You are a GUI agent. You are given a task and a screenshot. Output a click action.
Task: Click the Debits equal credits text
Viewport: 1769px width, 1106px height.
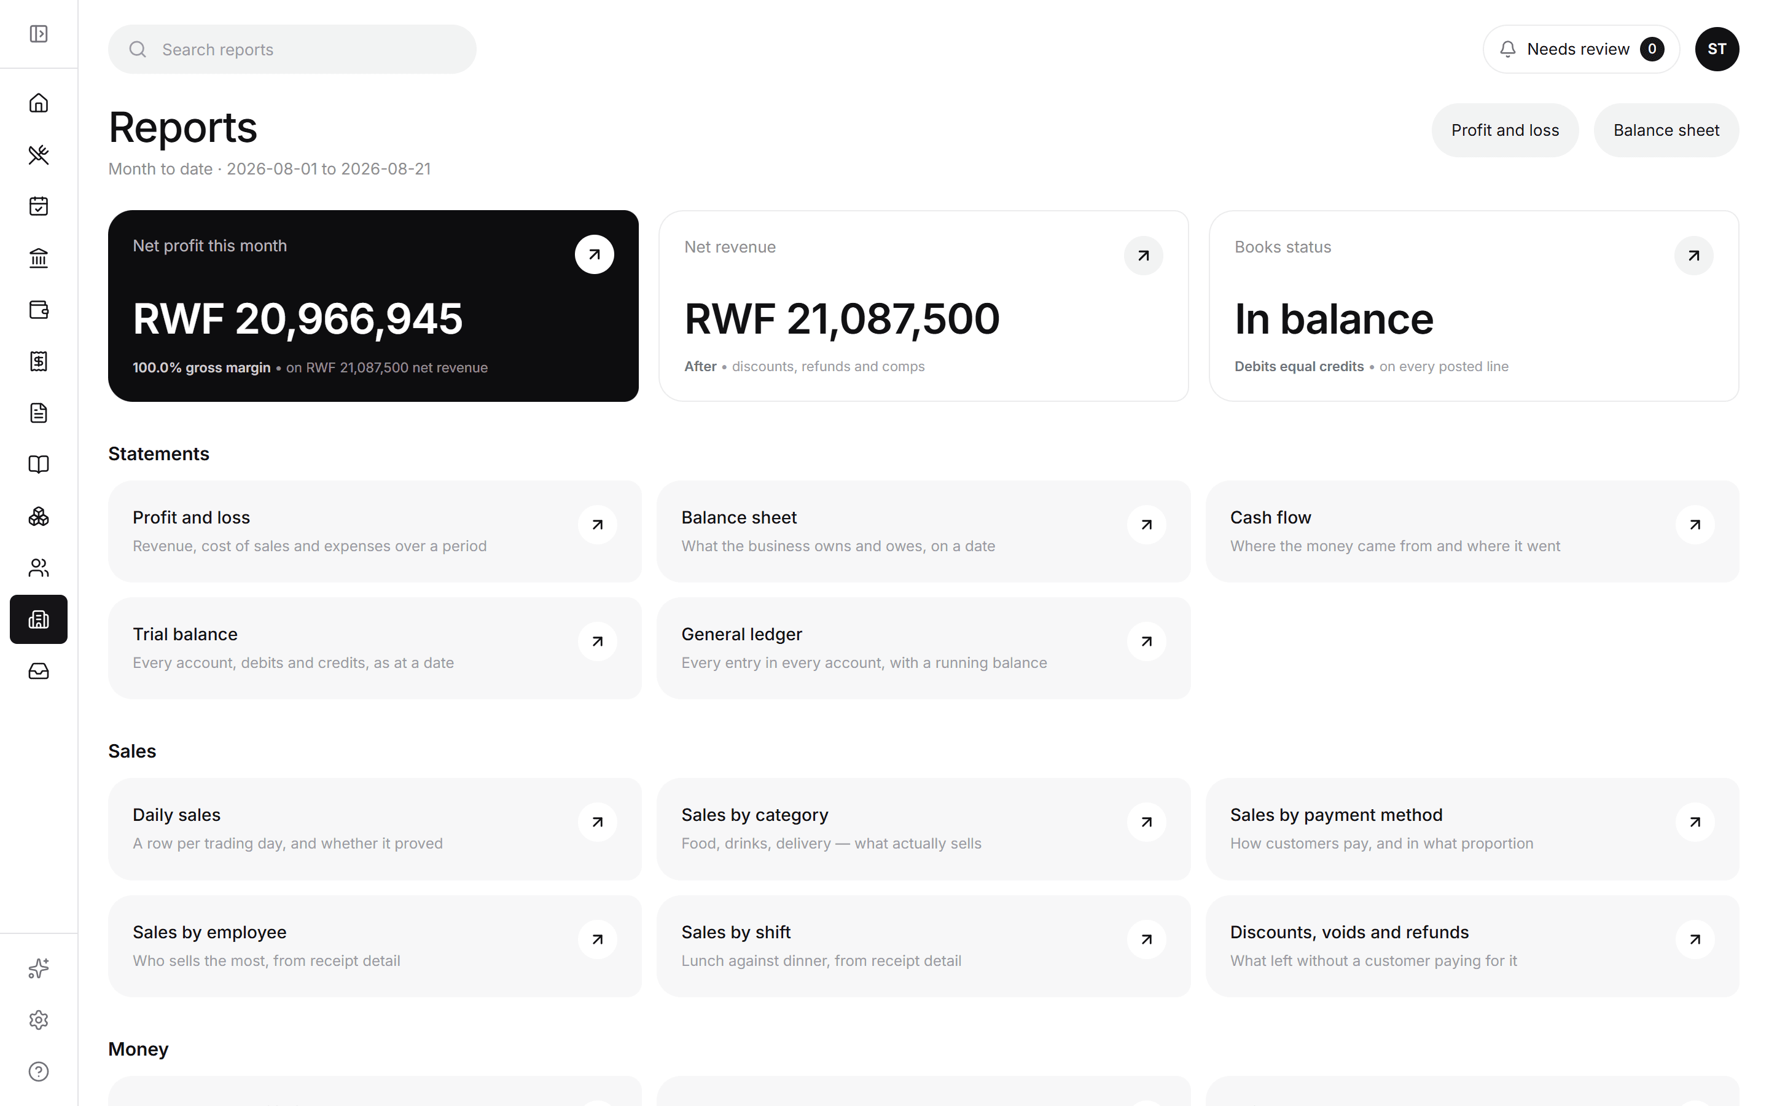coord(1299,366)
